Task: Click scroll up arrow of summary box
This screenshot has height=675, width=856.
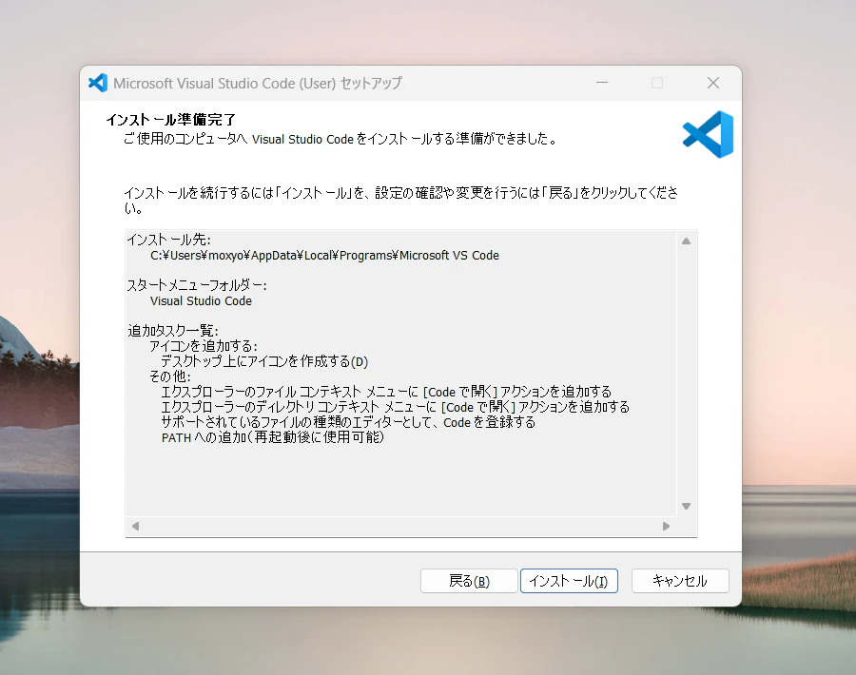Action: click(686, 241)
